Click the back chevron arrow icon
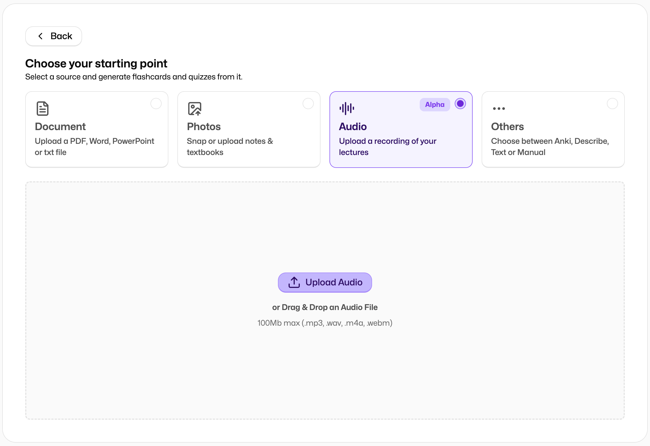 pos(41,36)
